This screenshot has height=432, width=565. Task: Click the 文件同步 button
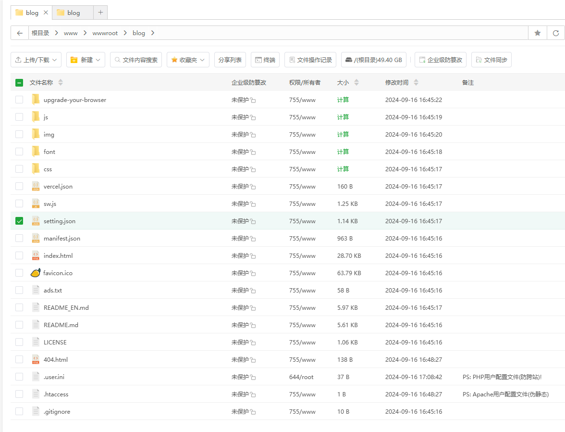[x=491, y=60]
